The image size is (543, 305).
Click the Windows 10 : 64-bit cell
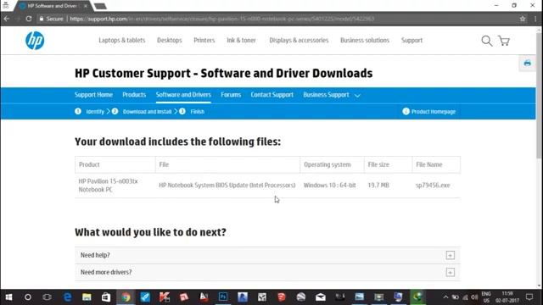pyautogui.click(x=330, y=186)
